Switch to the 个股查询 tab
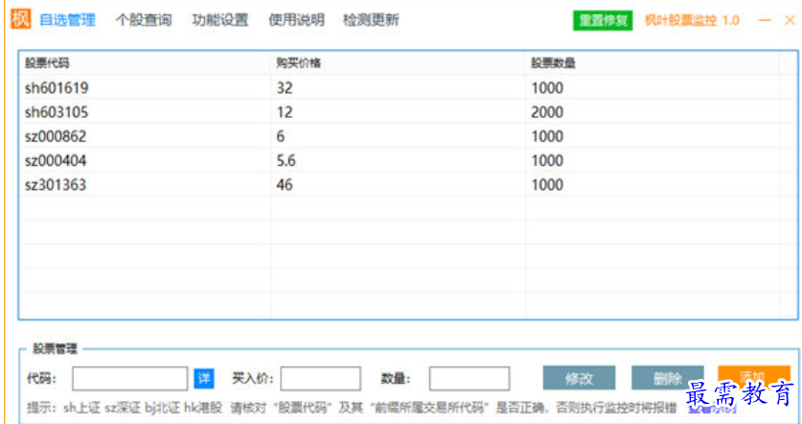The width and height of the screenshot is (802, 424). pyautogui.click(x=144, y=20)
